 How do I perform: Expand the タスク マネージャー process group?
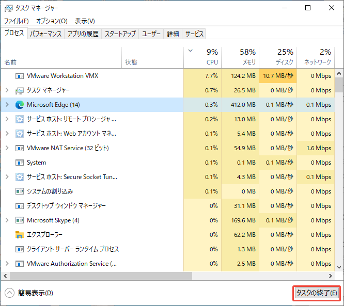(x=7, y=90)
